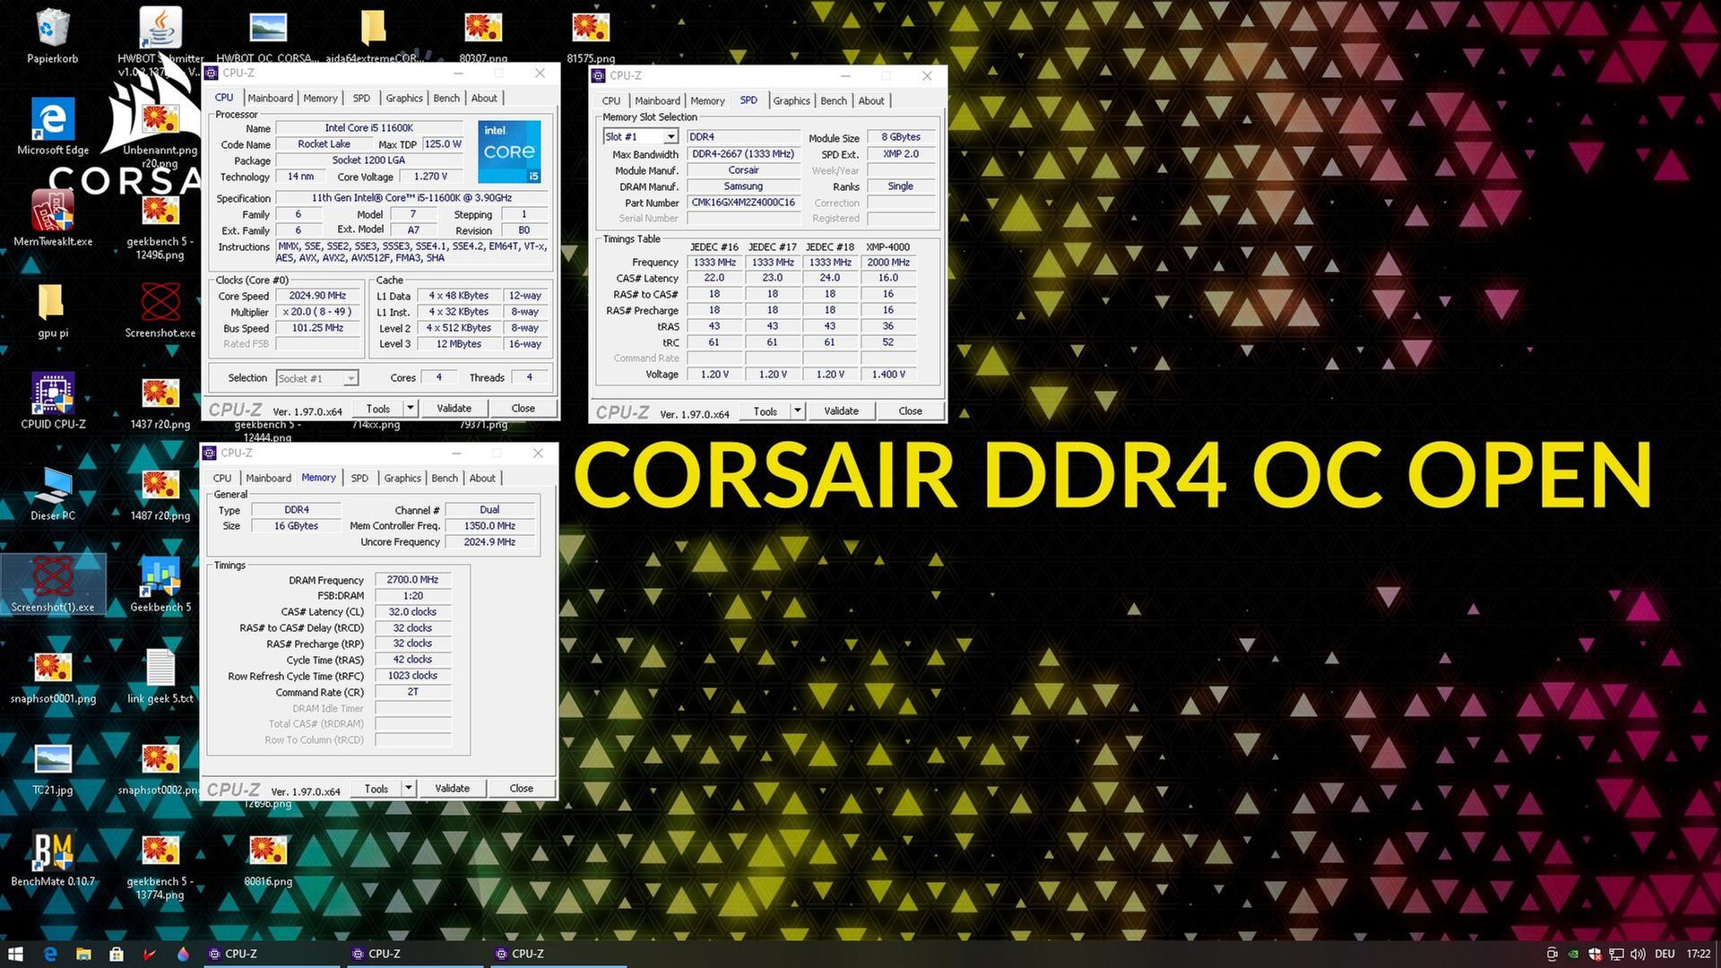This screenshot has height=968, width=1721.
Task: Click XMP-4000 column header in Timings Table
Action: 887,246
